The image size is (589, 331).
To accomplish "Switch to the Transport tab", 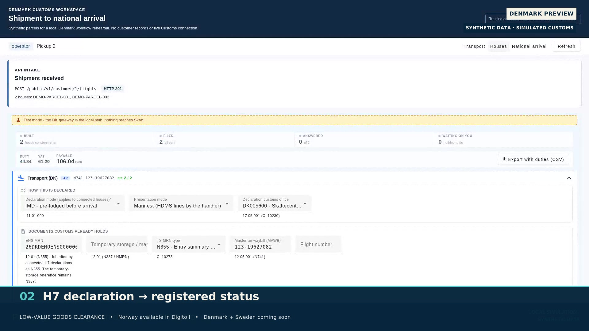I will coord(474,46).
